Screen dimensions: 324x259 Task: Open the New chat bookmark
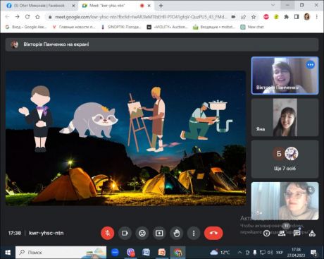[x=252, y=27]
